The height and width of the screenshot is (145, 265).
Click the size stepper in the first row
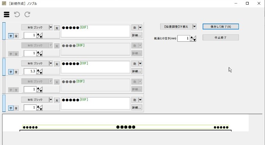coord(39,35)
